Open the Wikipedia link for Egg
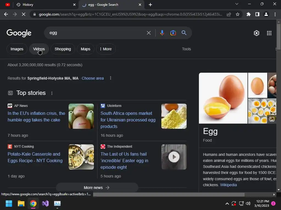 [228, 185]
